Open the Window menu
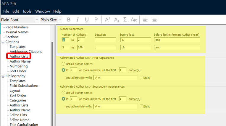The height and width of the screenshot is (126, 226). click(43, 11)
